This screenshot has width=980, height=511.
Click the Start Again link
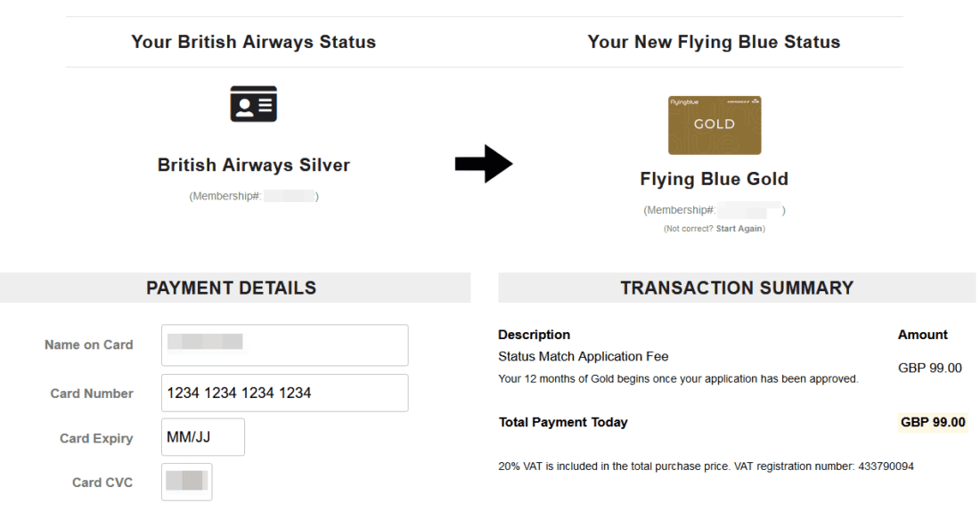click(x=739, y=229)
